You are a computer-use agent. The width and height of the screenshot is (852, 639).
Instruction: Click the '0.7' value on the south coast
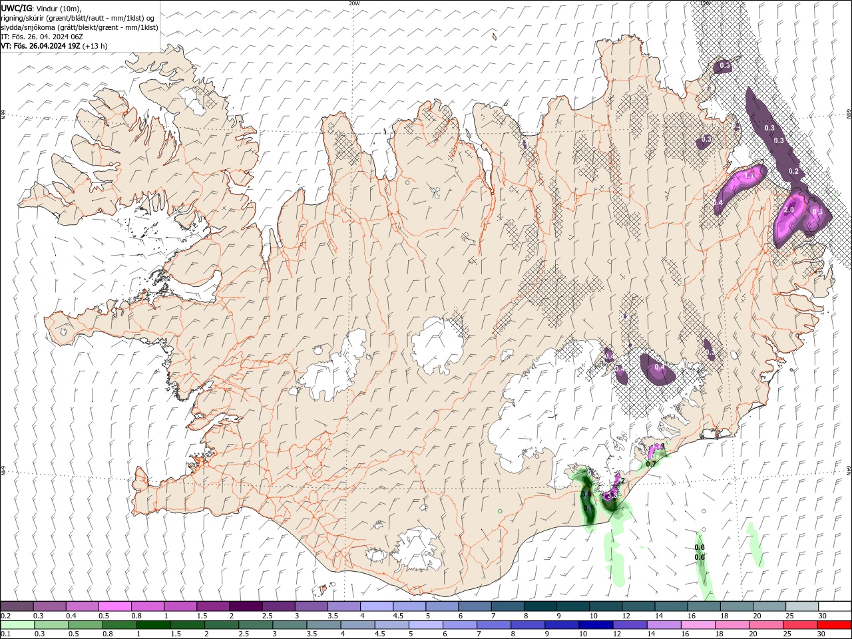pos(651,463)
